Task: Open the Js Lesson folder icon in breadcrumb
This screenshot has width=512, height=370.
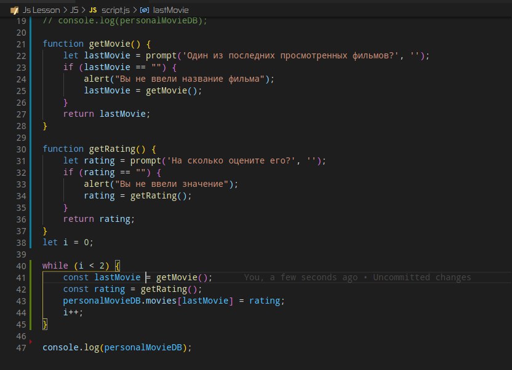Action: point(14,10)
